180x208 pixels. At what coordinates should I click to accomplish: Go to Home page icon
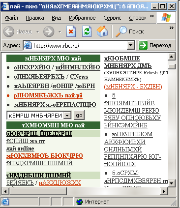click(x=102, y=31)
